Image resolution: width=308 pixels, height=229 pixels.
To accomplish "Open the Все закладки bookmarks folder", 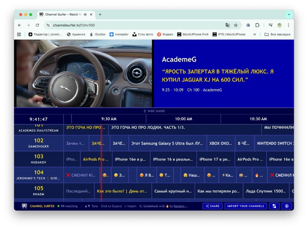I will [277, 35].
